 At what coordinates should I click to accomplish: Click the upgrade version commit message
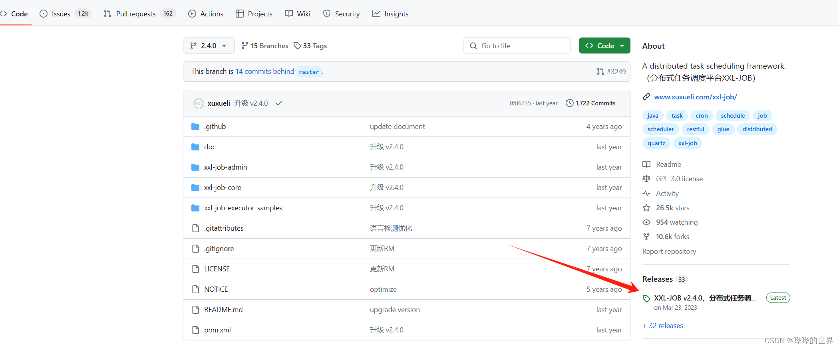(395, 310)
